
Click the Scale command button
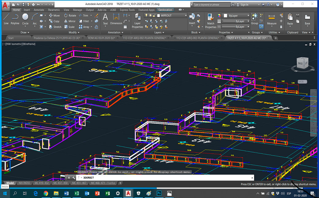(69, 27)
